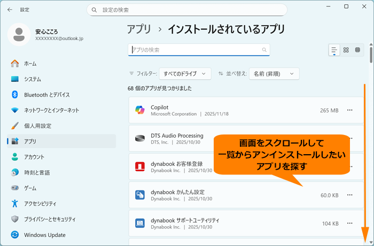Image resolution: width=374 pixels, height=246 pixels.
Task: Open 時刻と言語 settings page
Action: [x=61, y=172]
